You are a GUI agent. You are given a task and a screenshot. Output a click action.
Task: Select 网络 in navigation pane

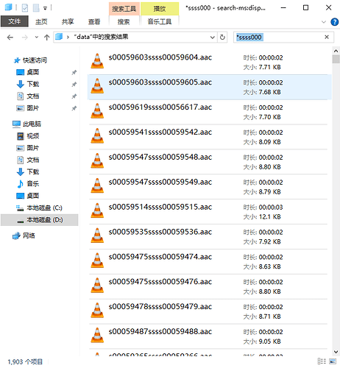pyautogui.click(x=29, y=236)
